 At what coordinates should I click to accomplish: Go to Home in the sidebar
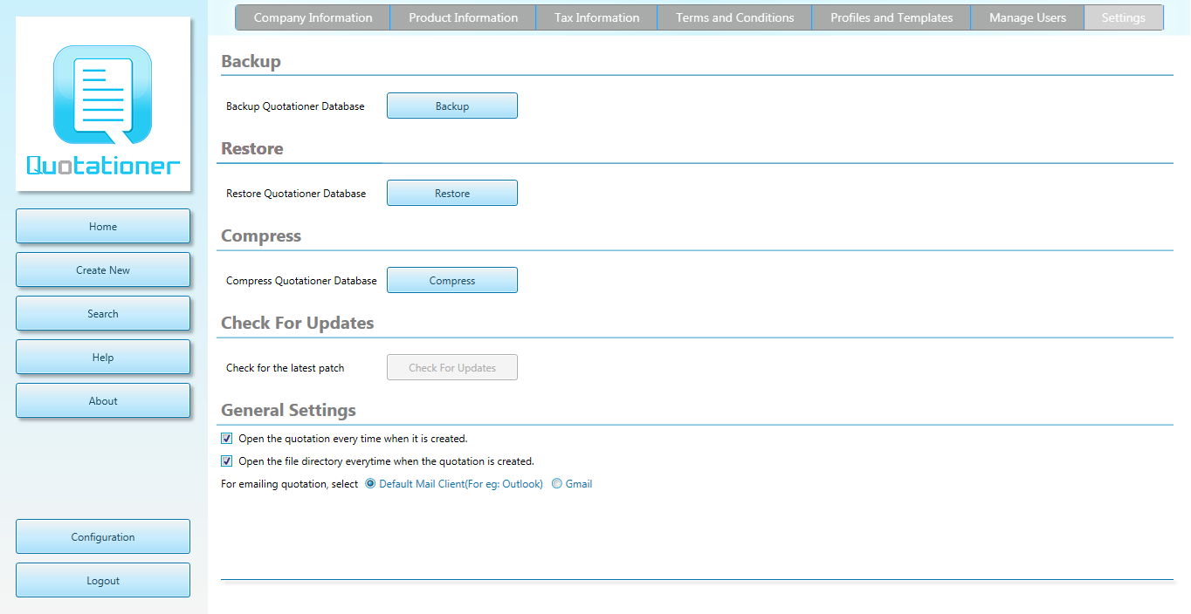click(103, 226)
